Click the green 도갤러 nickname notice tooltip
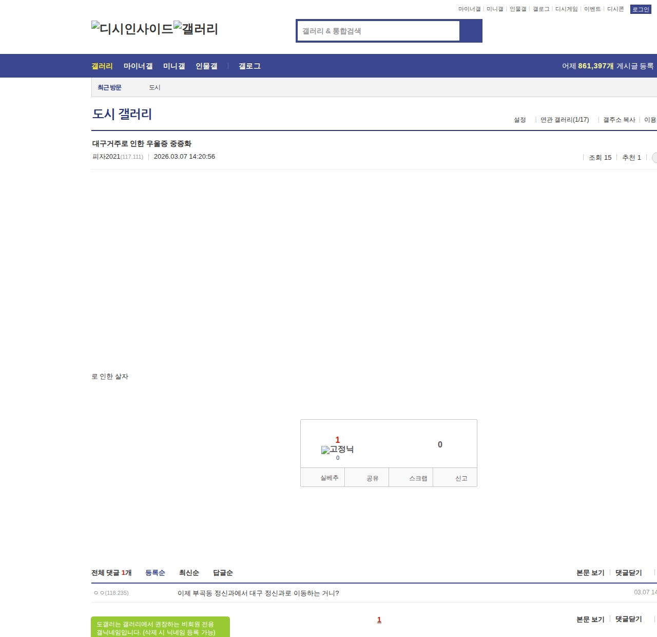This screenshot has height=637, width=657. pos(160,627)
